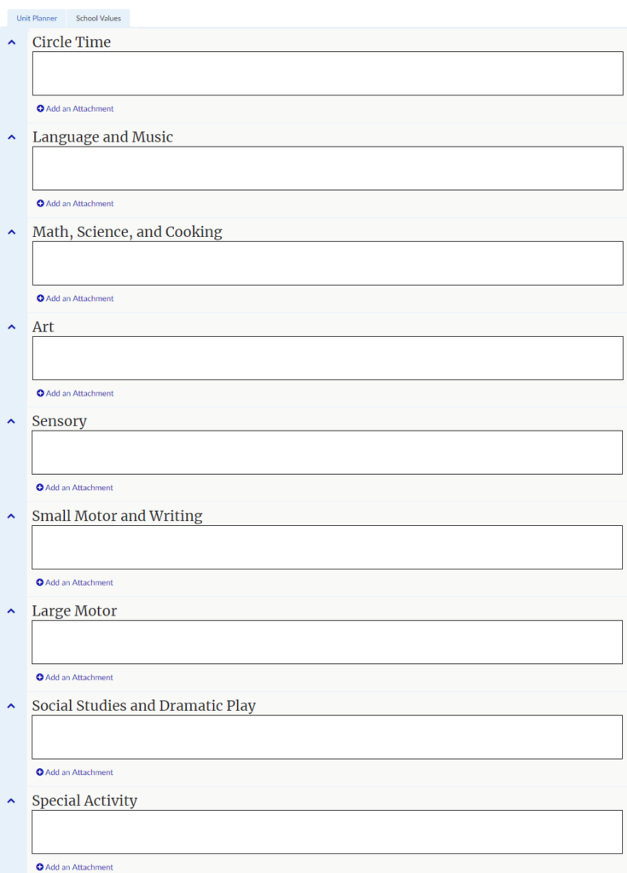This screenshot has height=873, width=627.
Task: Click the Special Activity text area
Action: [328, 832]
